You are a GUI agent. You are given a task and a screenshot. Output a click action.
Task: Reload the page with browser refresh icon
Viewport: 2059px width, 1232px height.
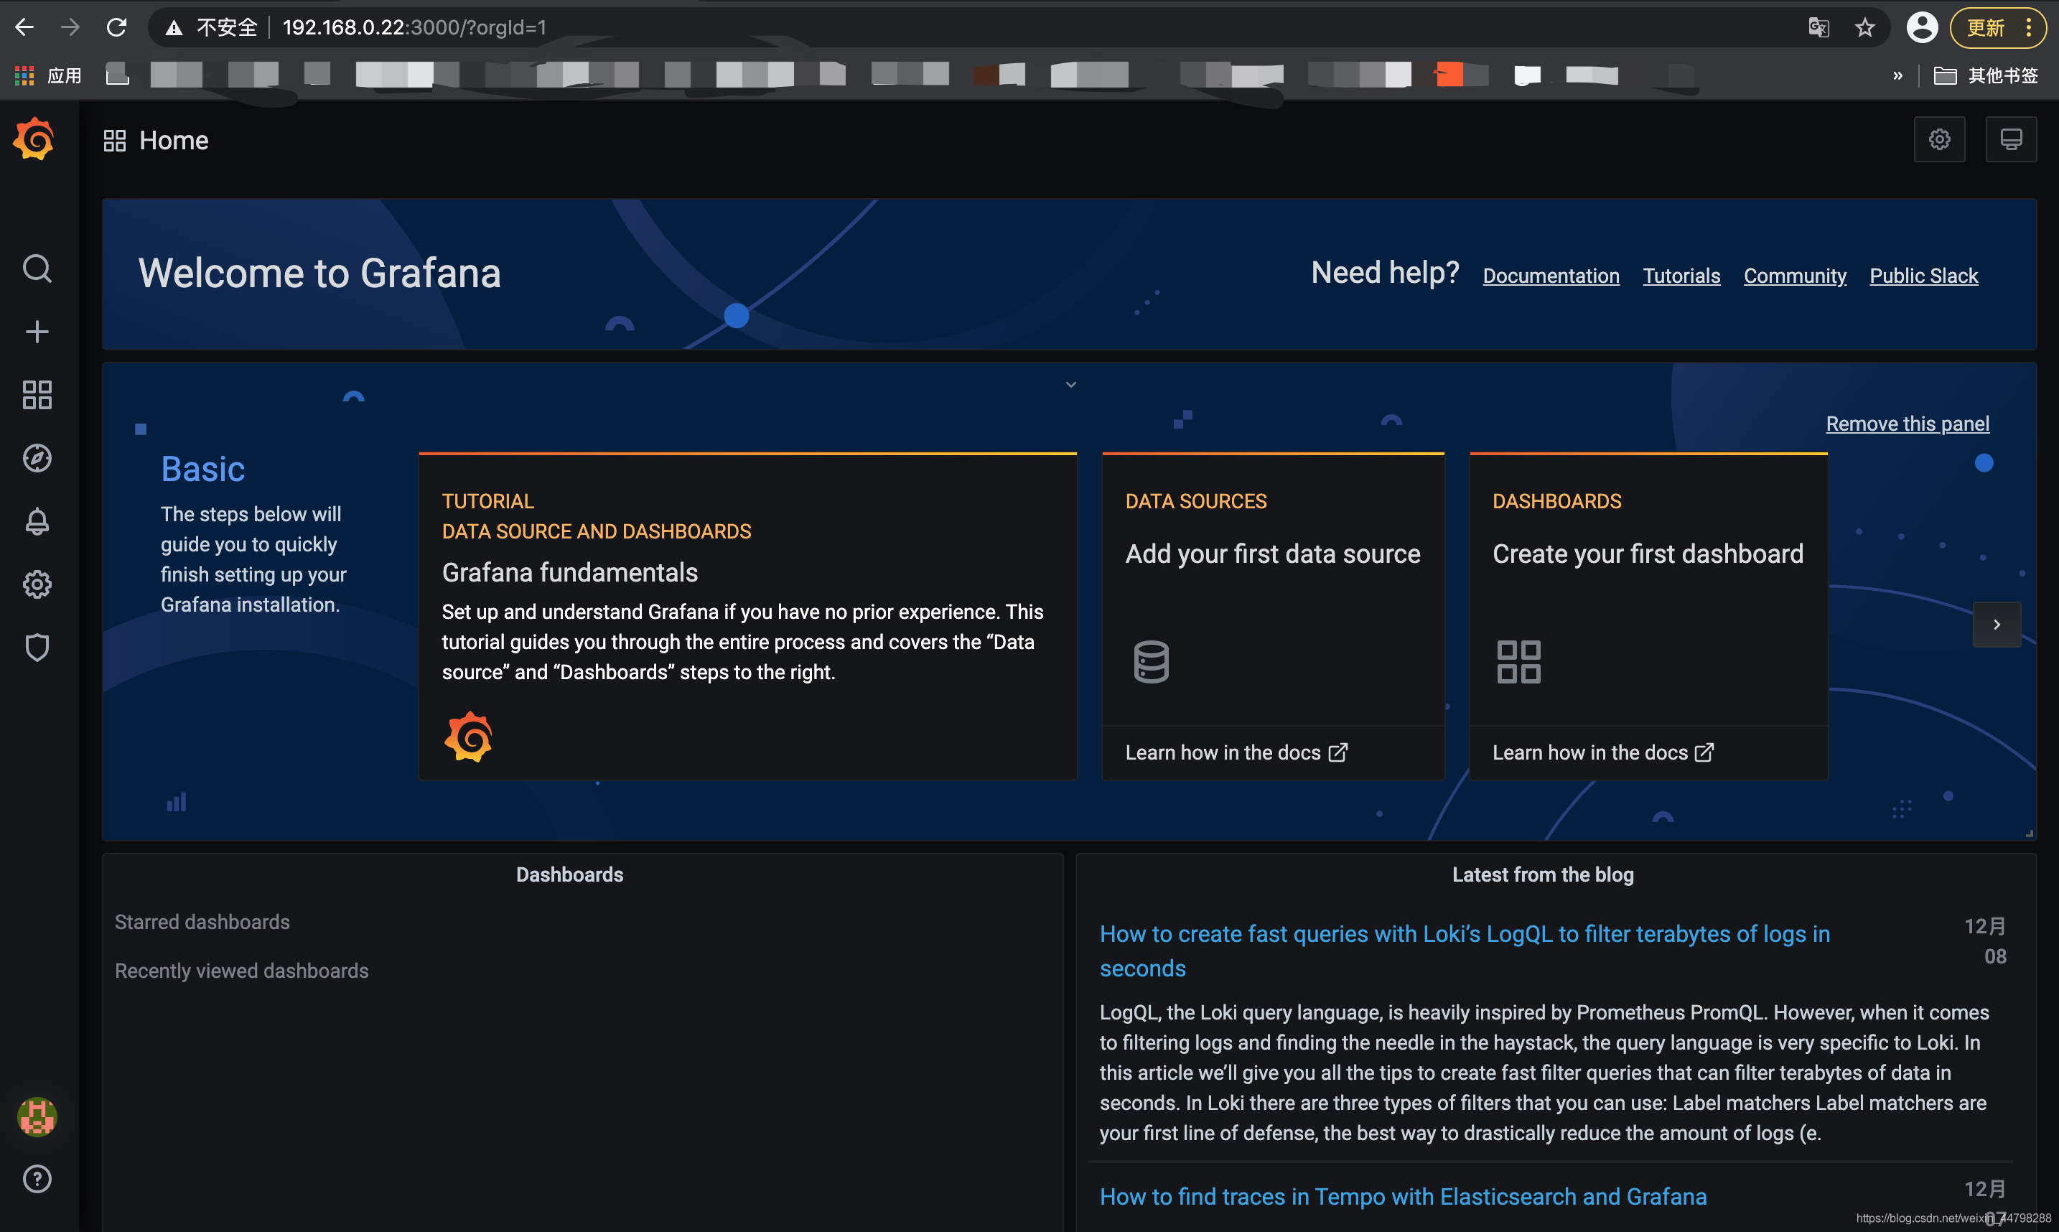[x=117, y=27]
